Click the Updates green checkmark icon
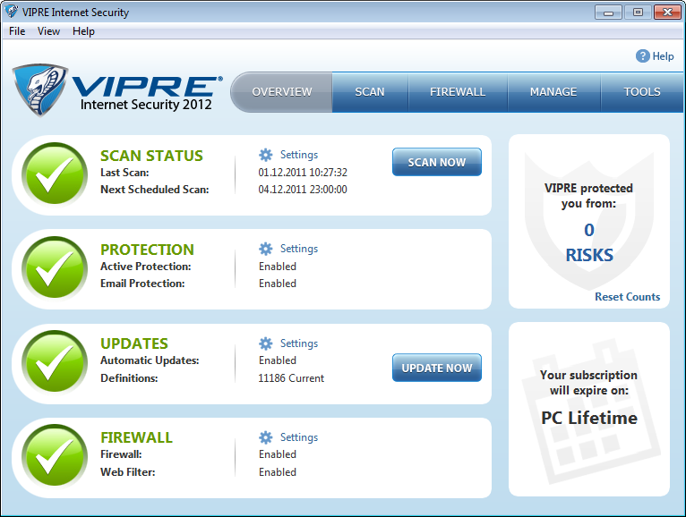Image resolution: width=686 pixels, height=517 pixels. [56, 363]
